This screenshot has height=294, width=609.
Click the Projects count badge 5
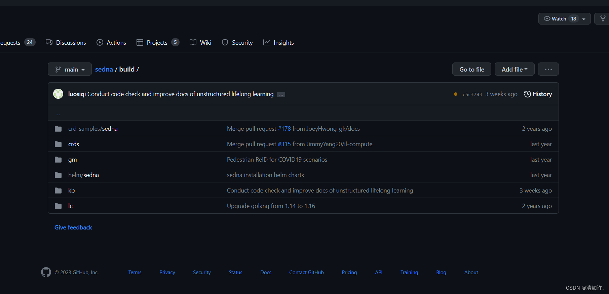point(175,42)
